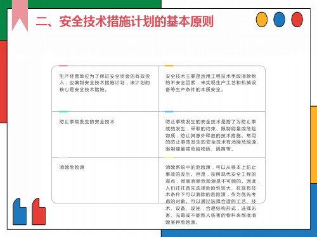The image size is (317, 237).
Task: Click the orange block on right edge
Action: (314, 145)
